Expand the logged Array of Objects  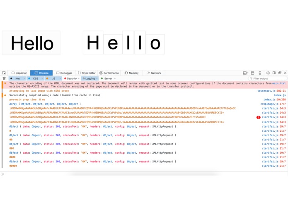click(x=45, y=104)
